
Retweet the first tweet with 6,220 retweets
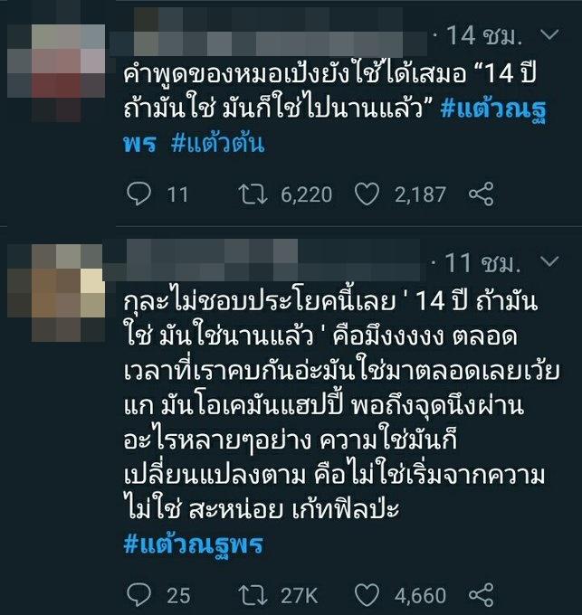point(253,194)
